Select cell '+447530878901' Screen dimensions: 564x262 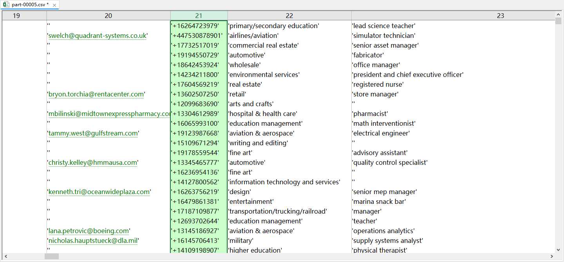(199, 36)
